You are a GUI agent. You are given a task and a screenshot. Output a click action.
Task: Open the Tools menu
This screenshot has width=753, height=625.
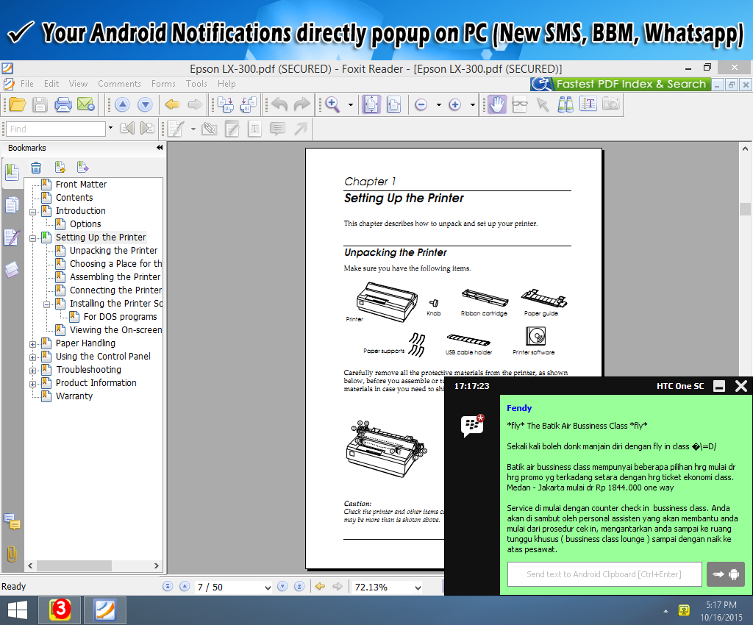pyautogui.click(x=196, y=84)
